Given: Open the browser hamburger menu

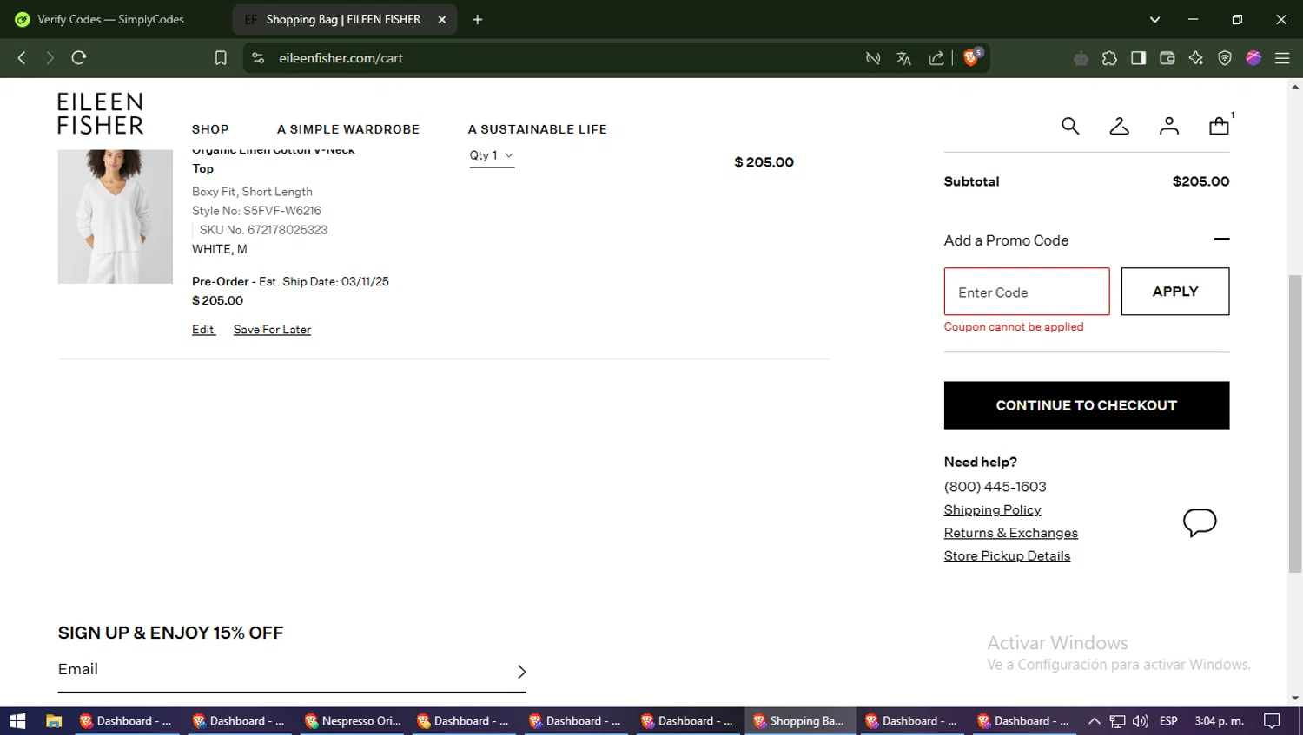Looking at the screenshot, I should [1282, 58].
